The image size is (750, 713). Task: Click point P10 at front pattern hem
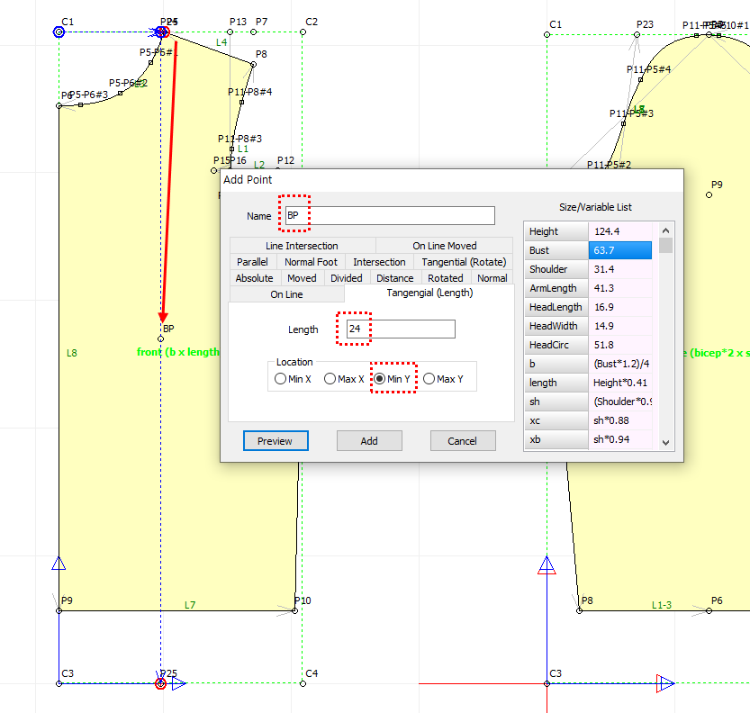[x=294, y=610]
